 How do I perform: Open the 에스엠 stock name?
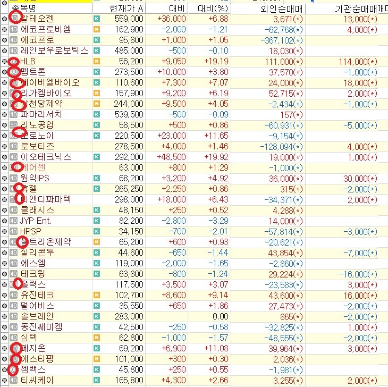pos(33,263)
